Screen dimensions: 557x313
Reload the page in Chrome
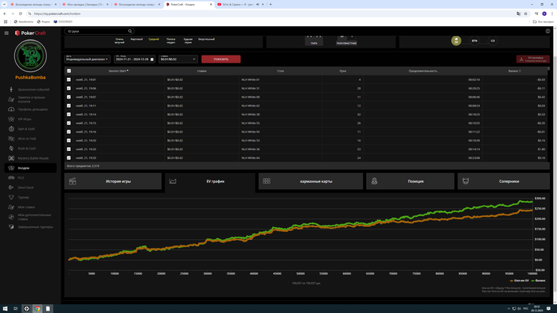20,14
